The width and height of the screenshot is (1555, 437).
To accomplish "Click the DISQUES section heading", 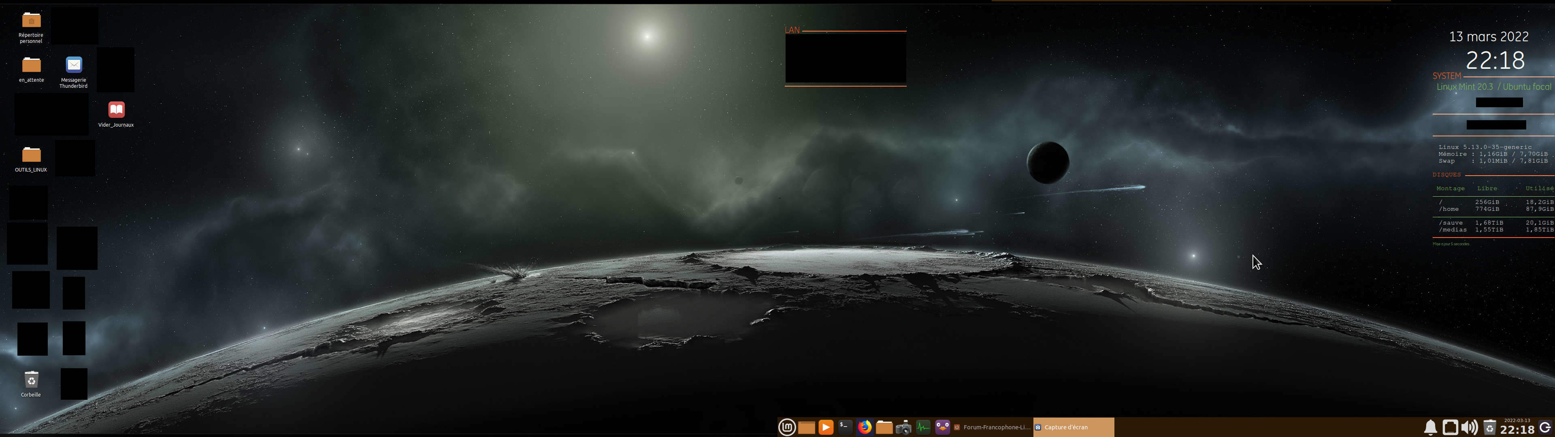I will coord(1446,175).
